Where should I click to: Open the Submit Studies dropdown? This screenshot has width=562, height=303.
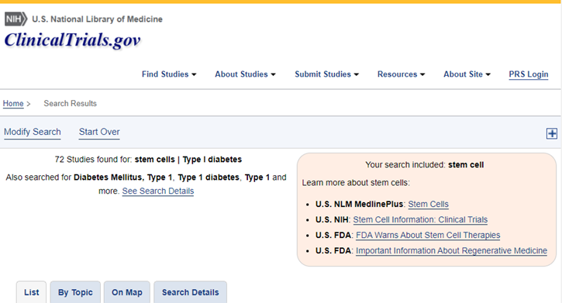(326, 74)
